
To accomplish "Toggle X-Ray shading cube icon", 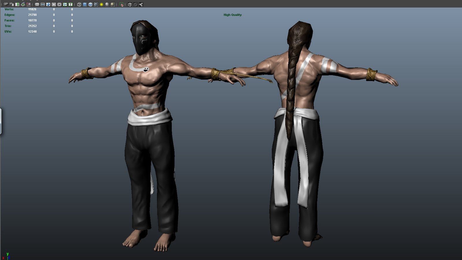I will 130,4.
